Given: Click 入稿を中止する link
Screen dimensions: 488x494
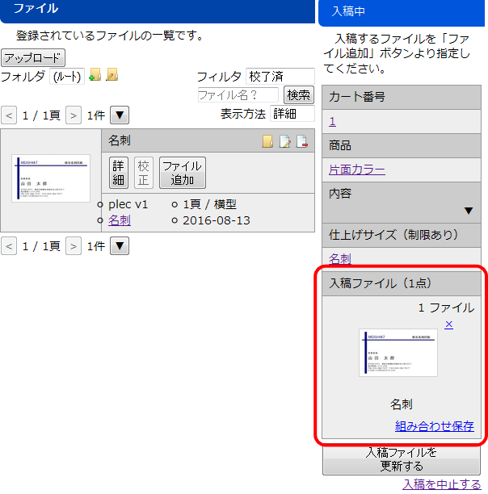Looking at the screenshot, I should (441, 484).
